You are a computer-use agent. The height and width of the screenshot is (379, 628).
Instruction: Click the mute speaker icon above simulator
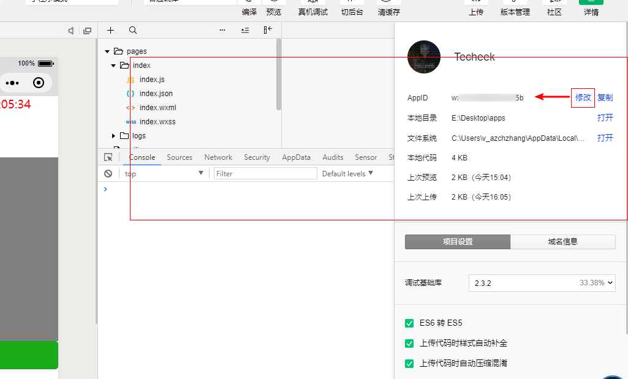pos(71,31)
